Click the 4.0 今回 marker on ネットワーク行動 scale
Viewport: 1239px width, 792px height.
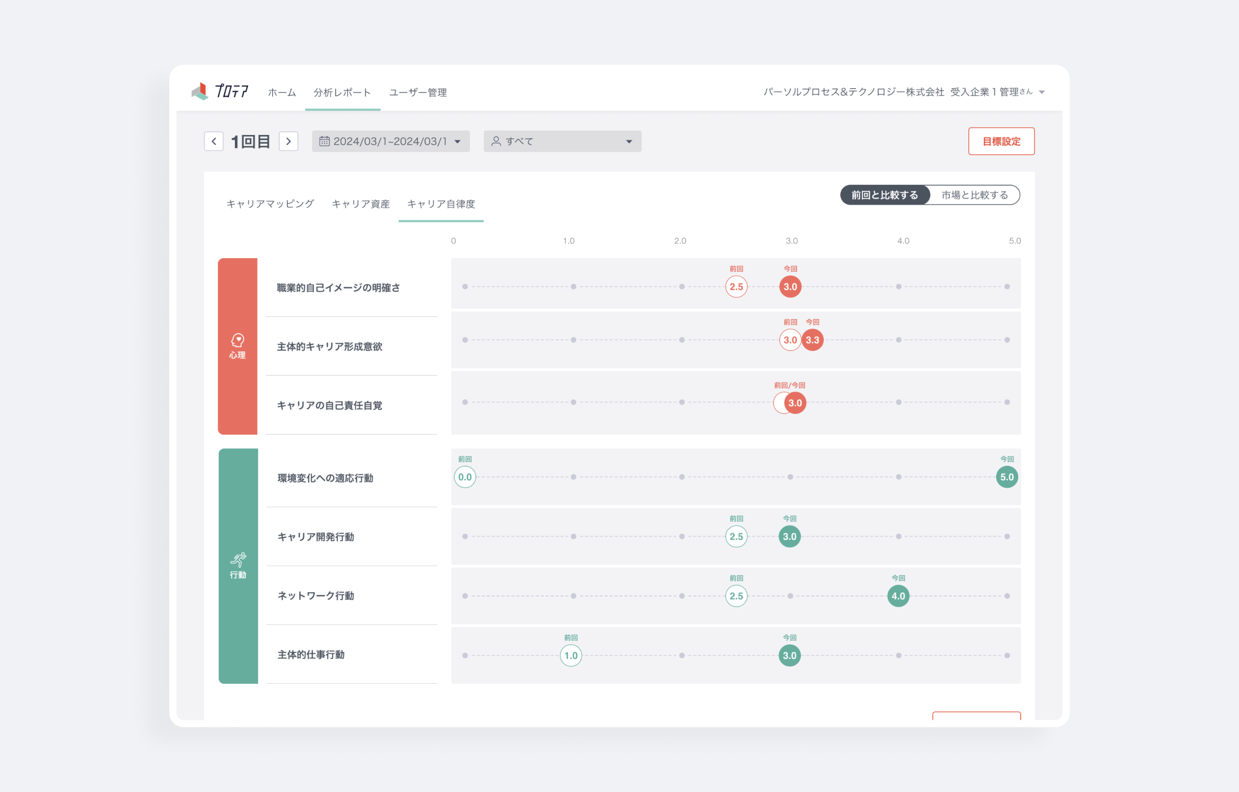coord(898,596)
